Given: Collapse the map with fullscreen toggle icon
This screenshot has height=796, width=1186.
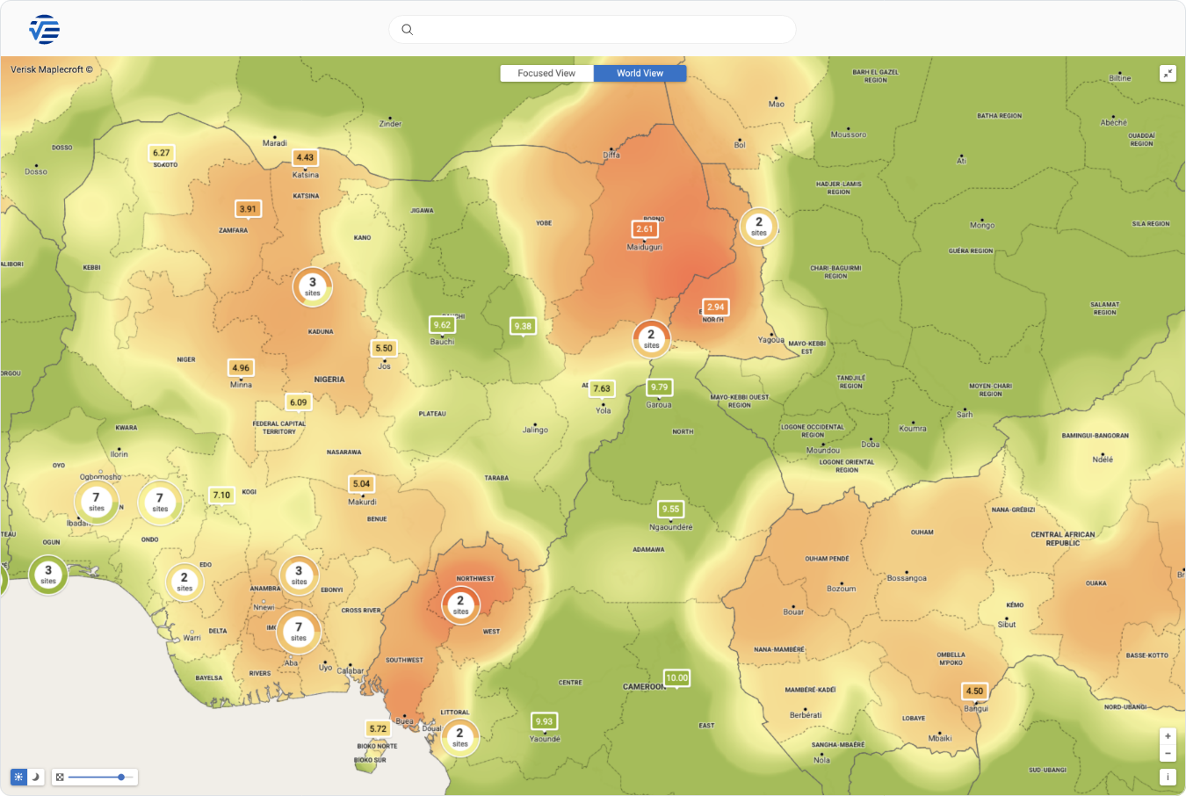Looking at the screenshot, I should click(x=1168, y=74).
